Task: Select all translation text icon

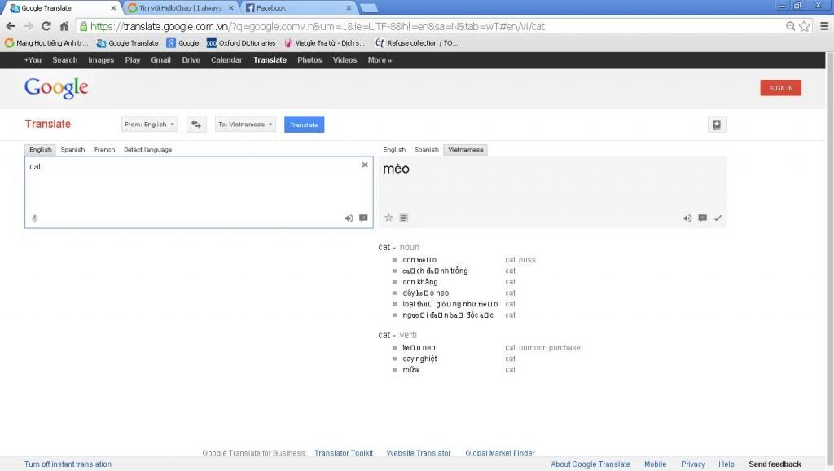Action: point(404,218)
